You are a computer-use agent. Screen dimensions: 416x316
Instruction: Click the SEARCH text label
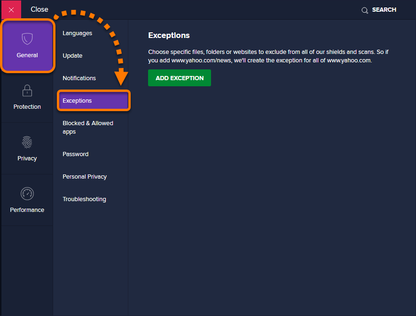pyautogui.click(x=384, y=10)
